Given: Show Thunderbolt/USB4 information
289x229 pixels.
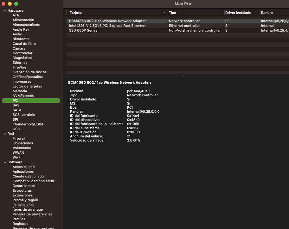Looking at the screenshot, I should click(x=28, y=124).
